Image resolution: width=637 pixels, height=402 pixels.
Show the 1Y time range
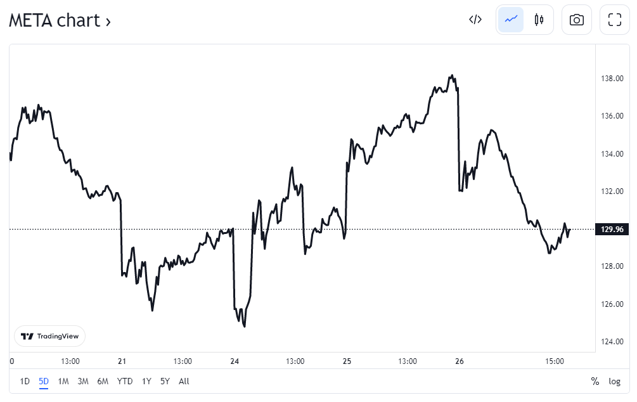(146, 381)
